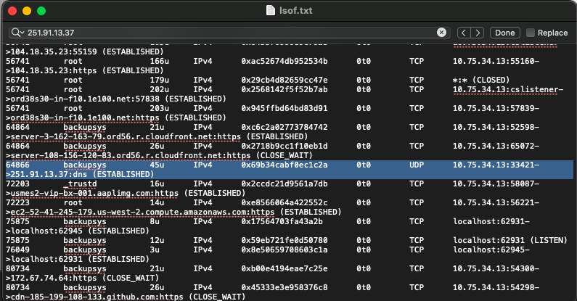Enable the Replace checkbox
This screenshot has width=577, height=301.
[531, 33]
